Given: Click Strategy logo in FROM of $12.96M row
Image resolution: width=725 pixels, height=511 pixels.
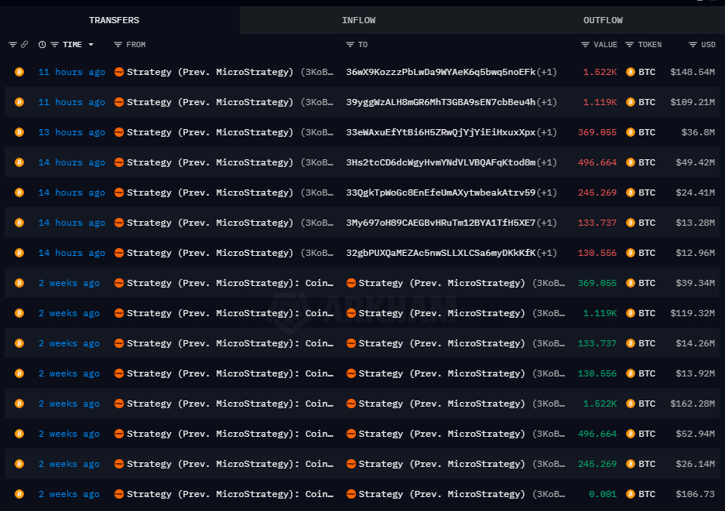Looking at the screenshot, I should 119,253.
